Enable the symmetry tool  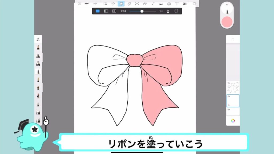point(137,4)
